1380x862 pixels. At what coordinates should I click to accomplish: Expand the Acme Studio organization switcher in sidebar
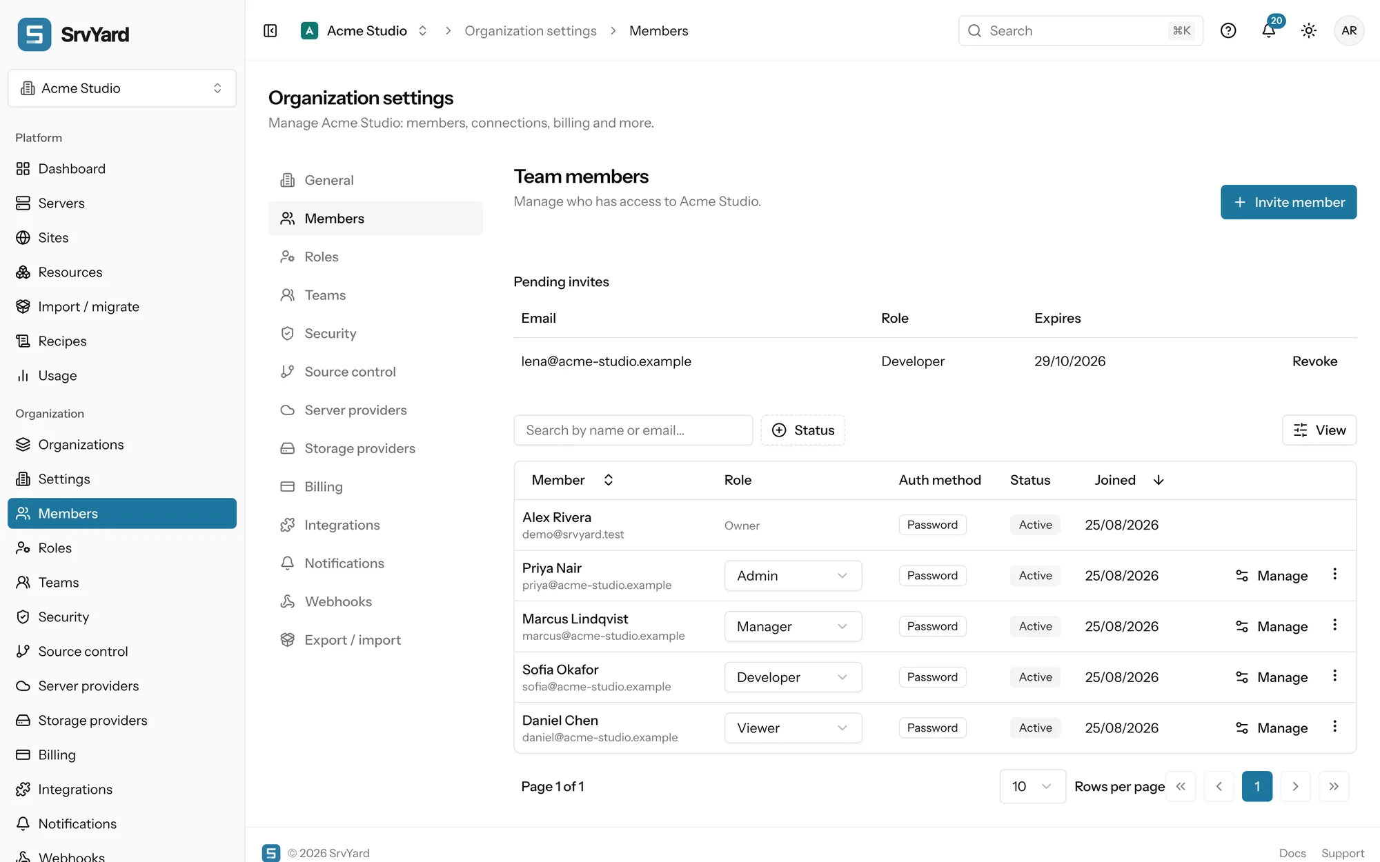coord(122,88)
